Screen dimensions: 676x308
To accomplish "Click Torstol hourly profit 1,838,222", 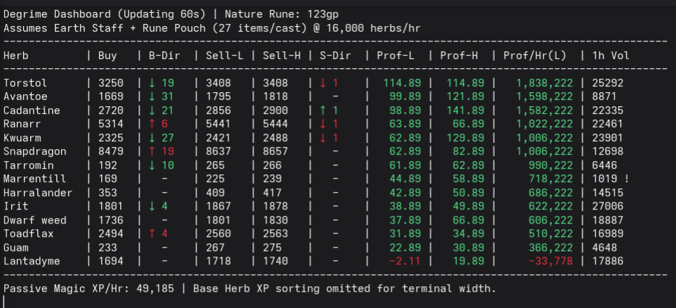I will pos(545,83).
